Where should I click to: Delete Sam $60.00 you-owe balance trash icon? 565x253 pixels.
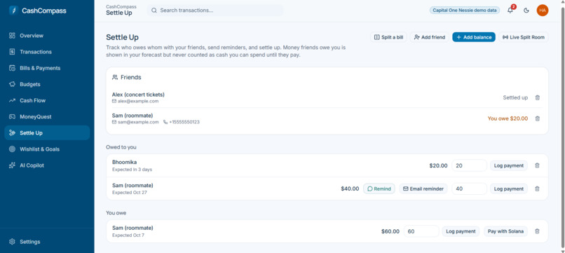[x=537, y=231]
